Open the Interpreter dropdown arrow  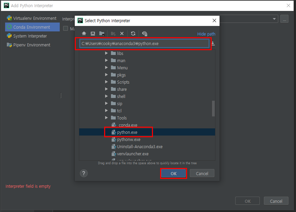point(274,19)
